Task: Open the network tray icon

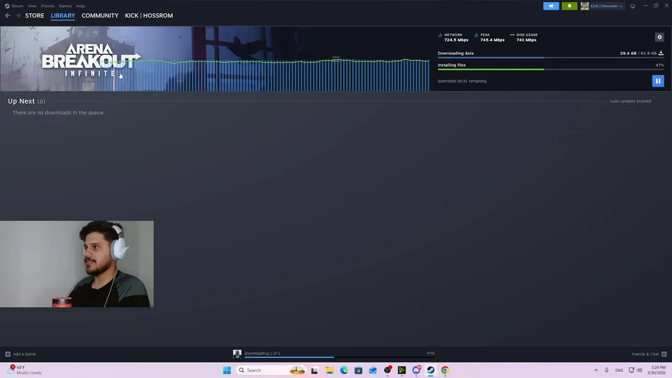Action: coord(632,370)
